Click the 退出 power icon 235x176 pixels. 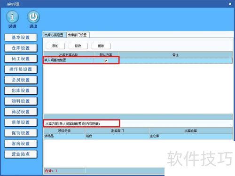click(33, 17)
